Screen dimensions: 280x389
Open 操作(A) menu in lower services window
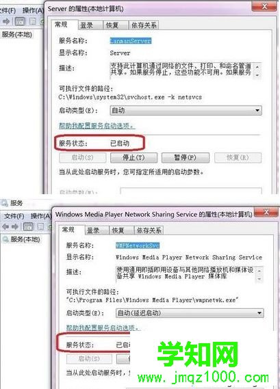(41, 216)
